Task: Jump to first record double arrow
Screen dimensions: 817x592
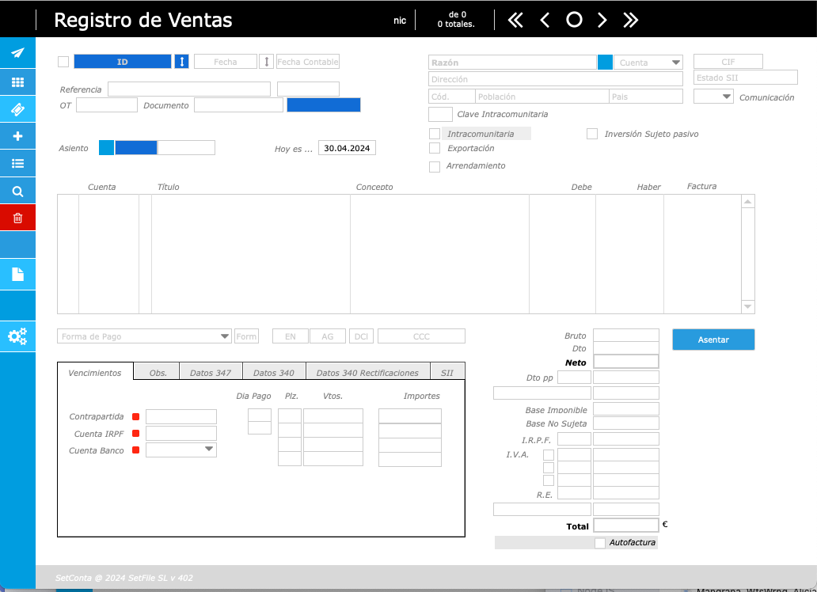Action: click(x=515, y=21)
